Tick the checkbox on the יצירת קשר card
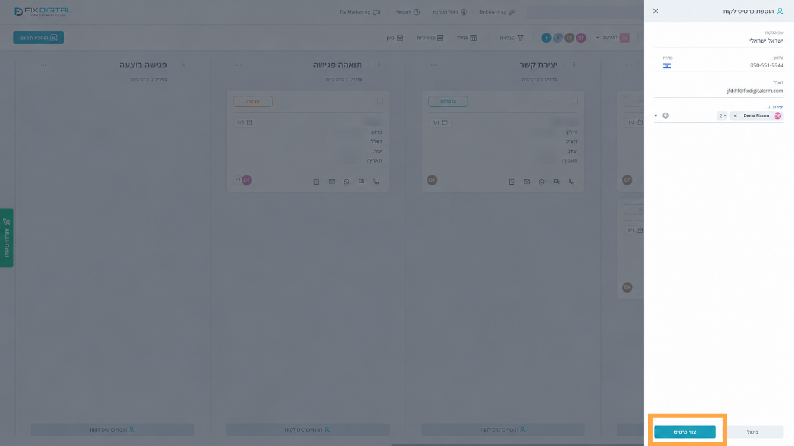Image resolution: width=794 pixels, height=446 pixels. (x=574, y=101)
